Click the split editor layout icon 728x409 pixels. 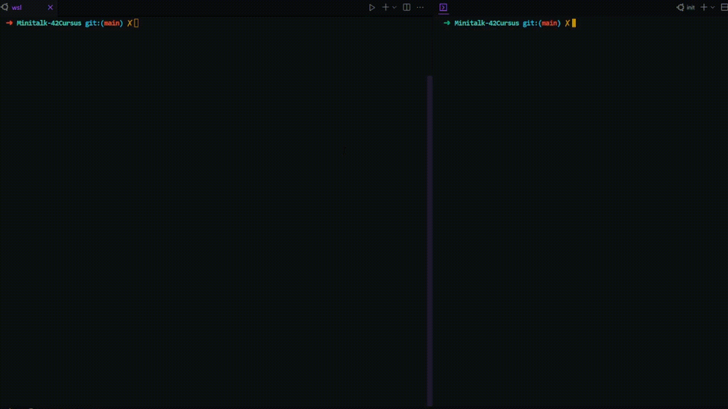(406, 7)
